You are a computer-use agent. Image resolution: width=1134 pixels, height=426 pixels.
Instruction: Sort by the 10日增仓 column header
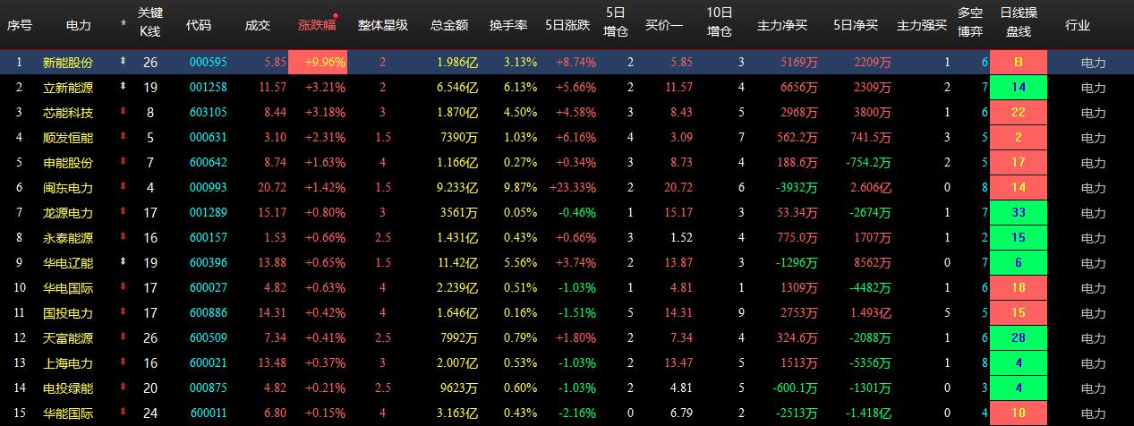(719, 21)
